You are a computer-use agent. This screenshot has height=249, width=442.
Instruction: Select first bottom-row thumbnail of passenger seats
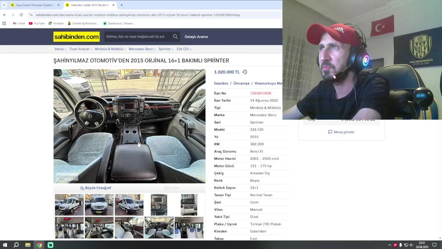pos(69,228)
